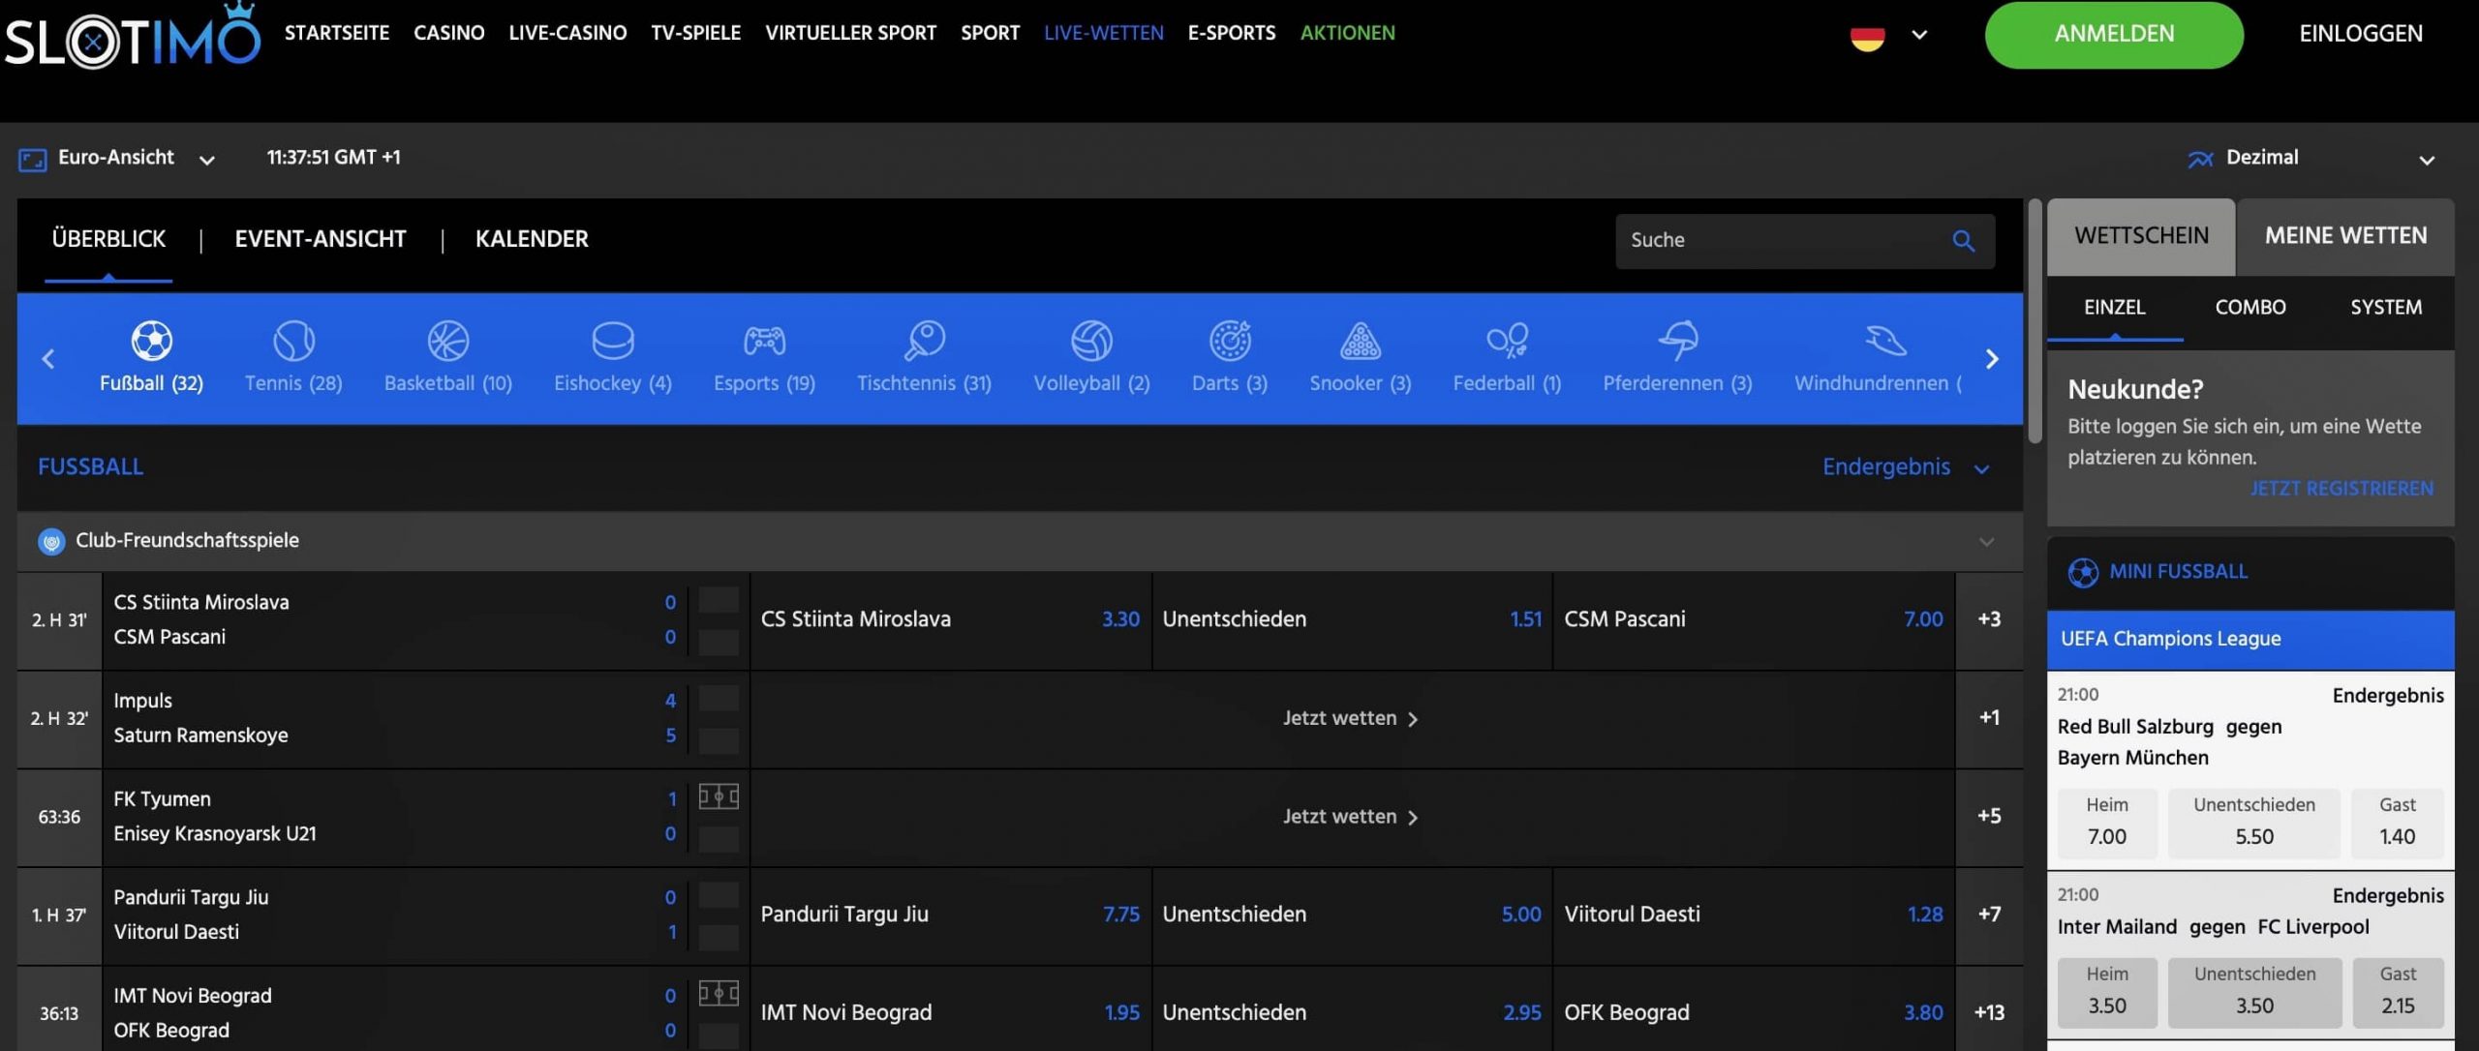Open the Euro-Ansicht view dropdown
The width and height of the screenshot is (2479, 1051).
pyautogui.click(x=206, y=160)
